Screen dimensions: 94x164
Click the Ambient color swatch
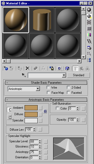tap(31, 108)
